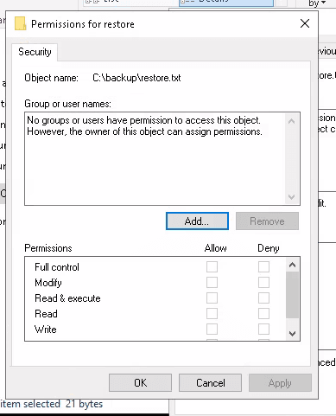The width and height of the screenshot is (336, 416).
Task: Enable Deny for Modify permission
Action: [263, 283]
